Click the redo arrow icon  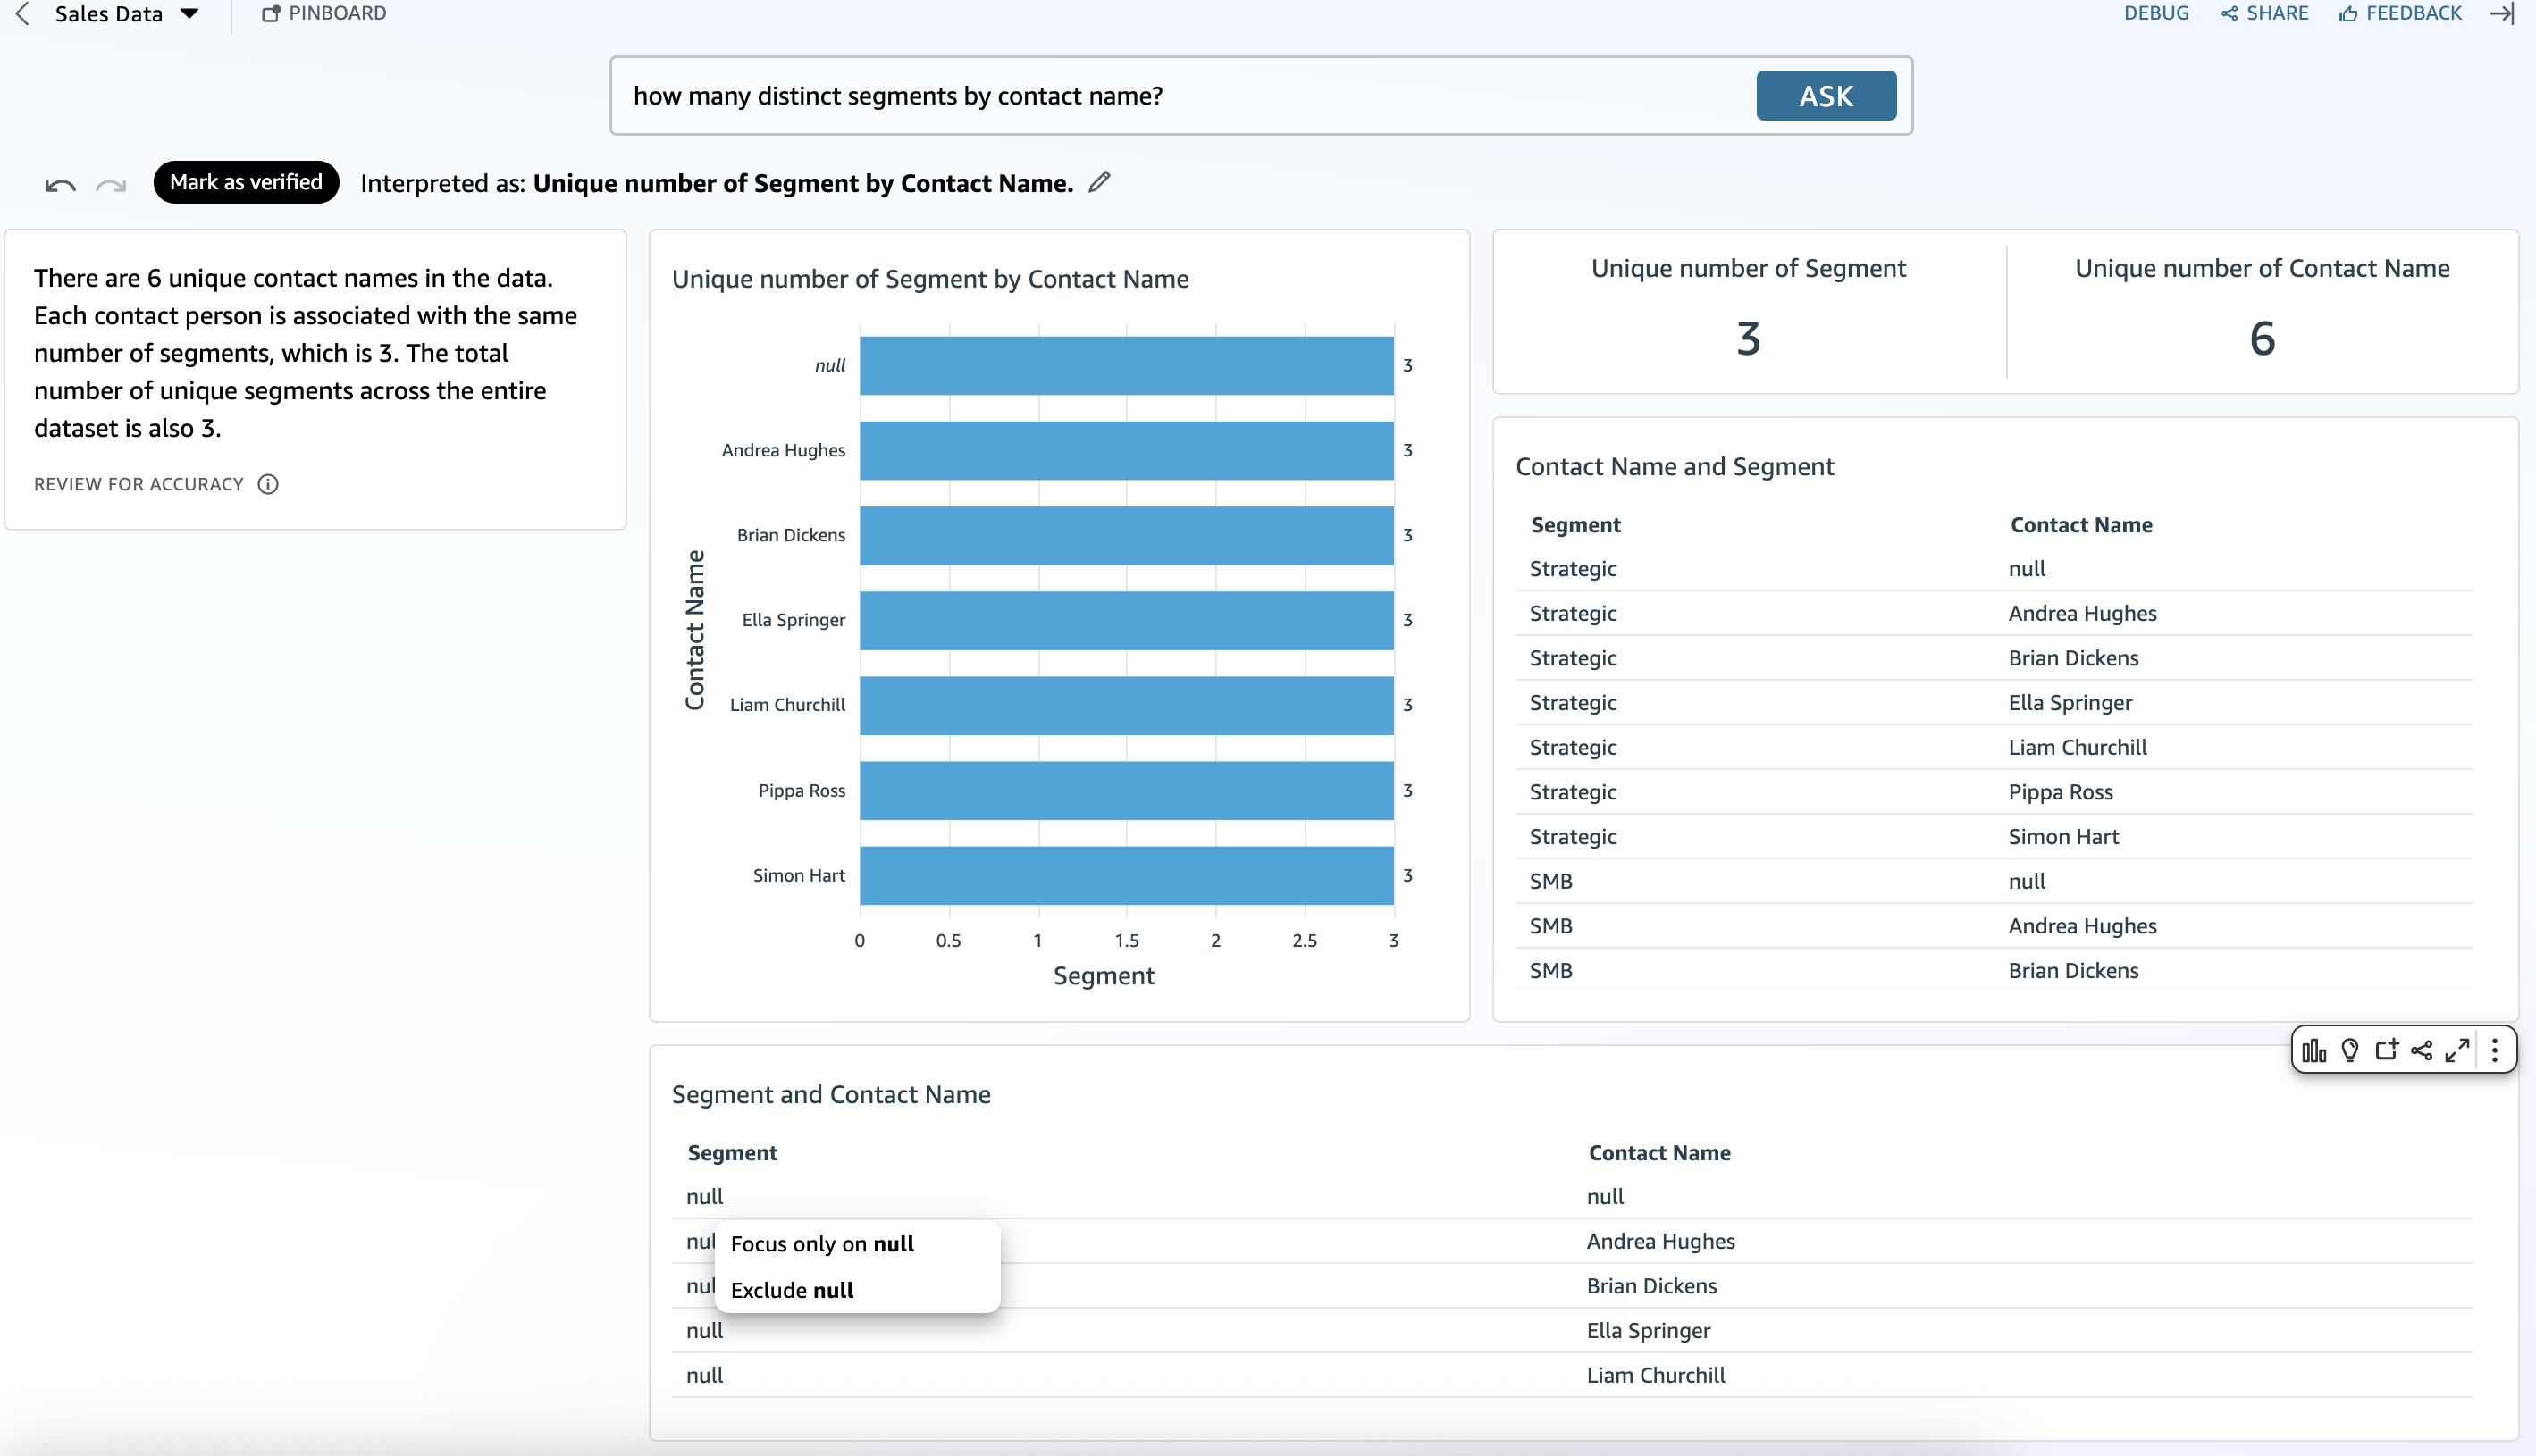[x=111, y=185]
